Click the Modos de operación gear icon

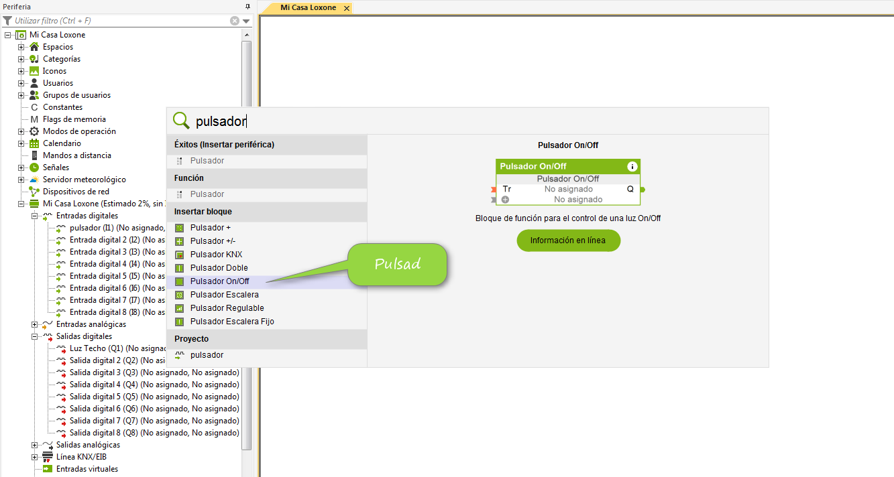pos(34,131)
